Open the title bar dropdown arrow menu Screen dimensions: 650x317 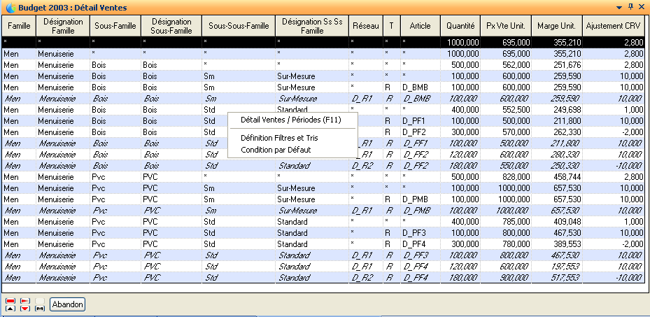(x=619, y=6)
